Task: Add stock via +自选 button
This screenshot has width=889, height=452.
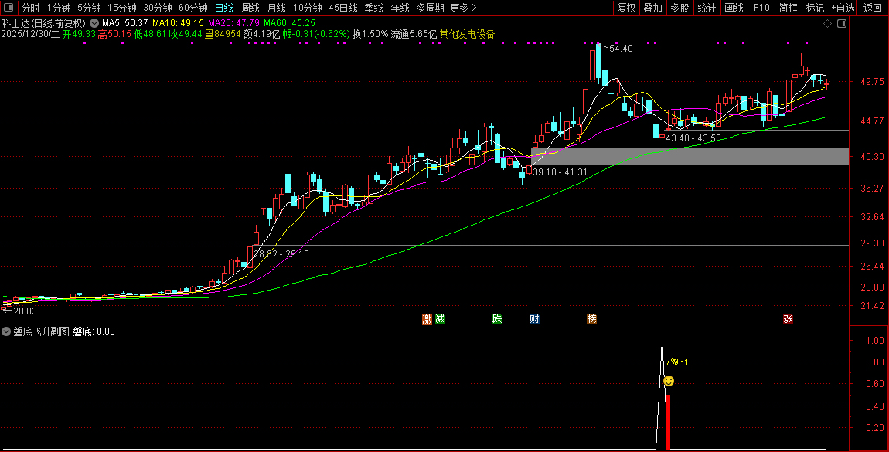Action: [843, 8]
